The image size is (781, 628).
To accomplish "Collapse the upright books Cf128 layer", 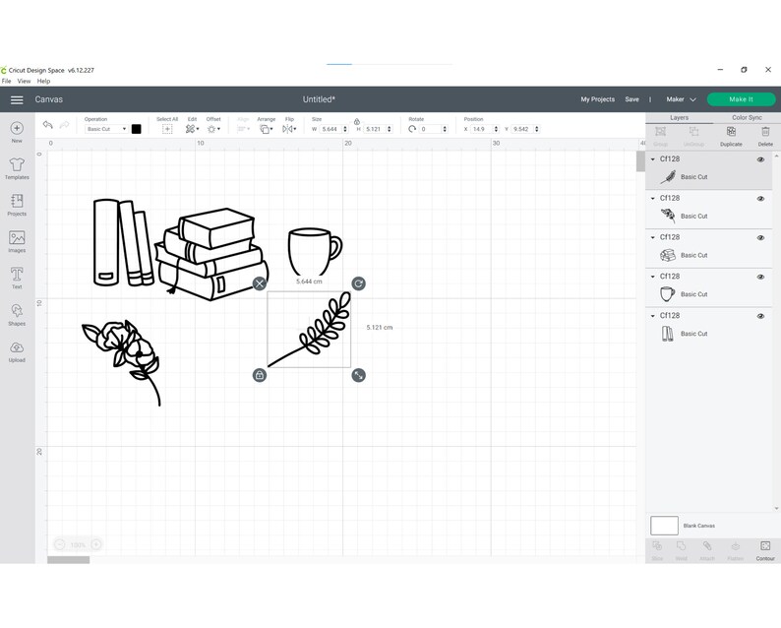I will point(653,316).
